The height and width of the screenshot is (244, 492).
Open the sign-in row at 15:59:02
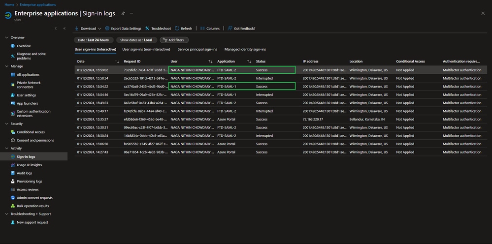click(x=281, y=70)
